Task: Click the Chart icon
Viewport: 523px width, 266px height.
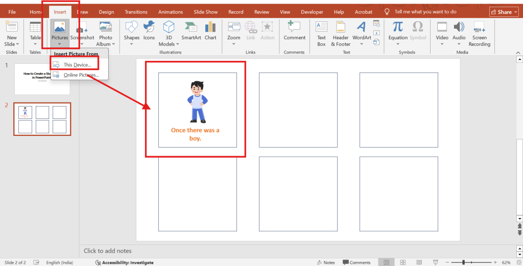Action: 210,30
